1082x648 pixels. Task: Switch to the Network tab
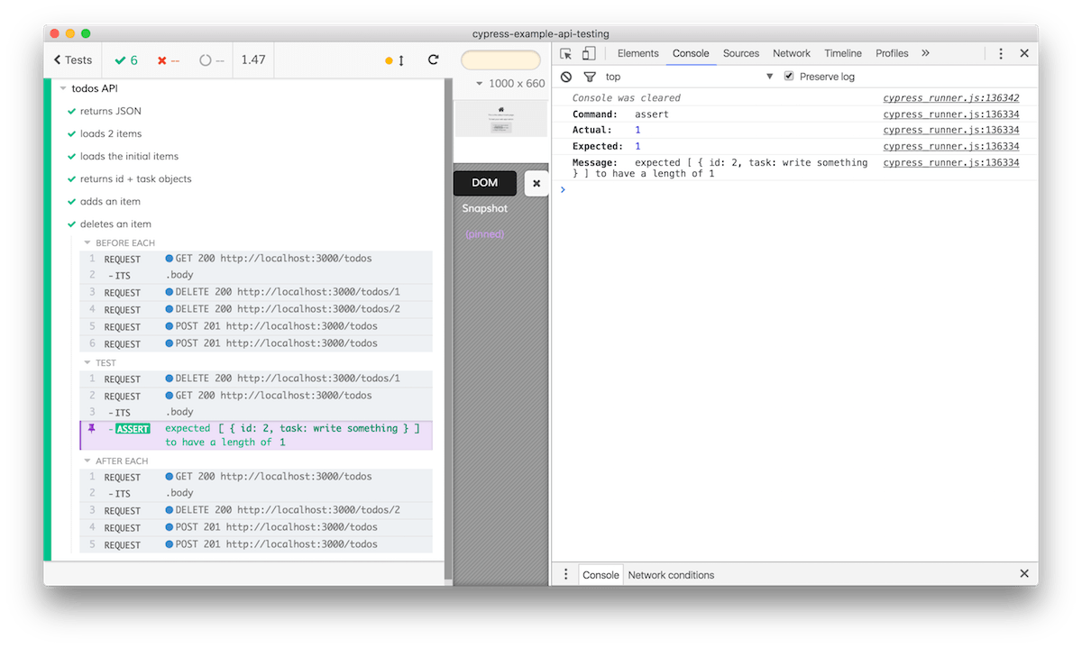792,53
